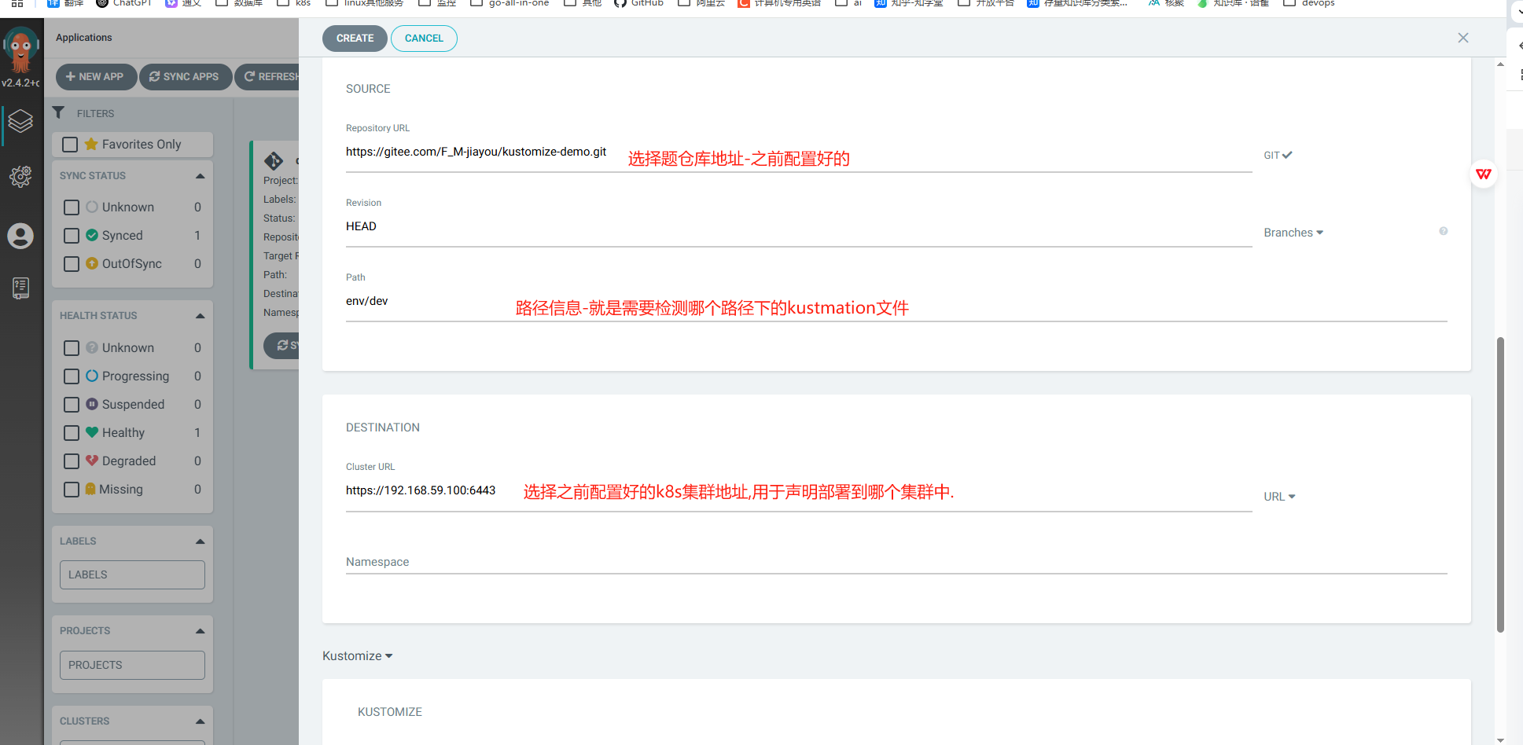Collapse the Health Status section
The image size is (1523, 745).
200,316
